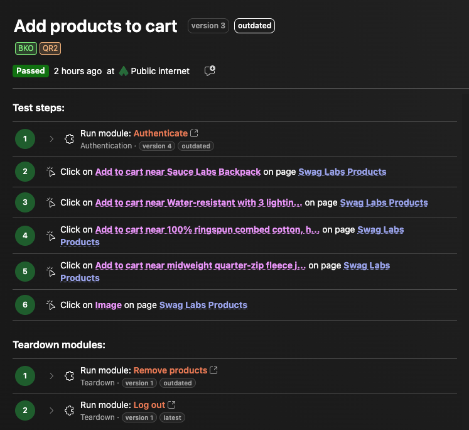Screen dimensions: 469x430
Task: Click the BKO tag label
Action: coord(26,48)
